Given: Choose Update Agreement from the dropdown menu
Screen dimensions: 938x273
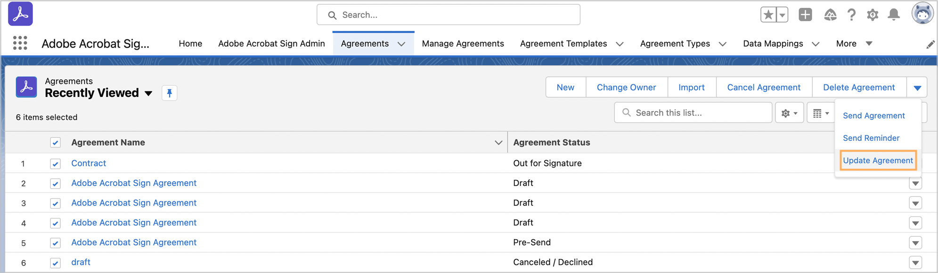Looking at the screenshot, I should pos(878,161).
